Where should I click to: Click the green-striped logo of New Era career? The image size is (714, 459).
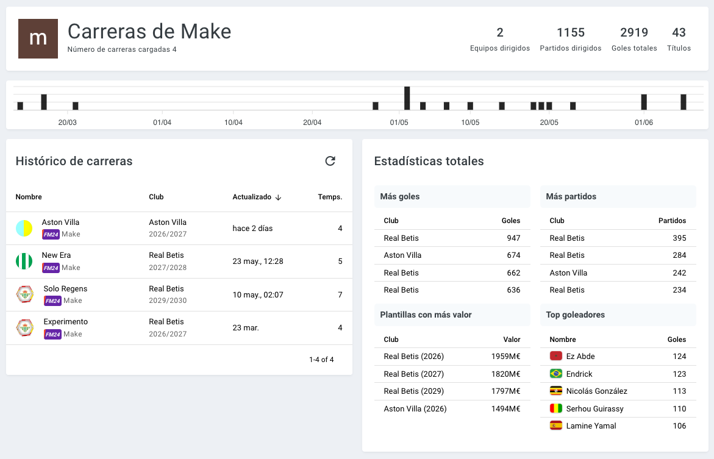point(24,262)
